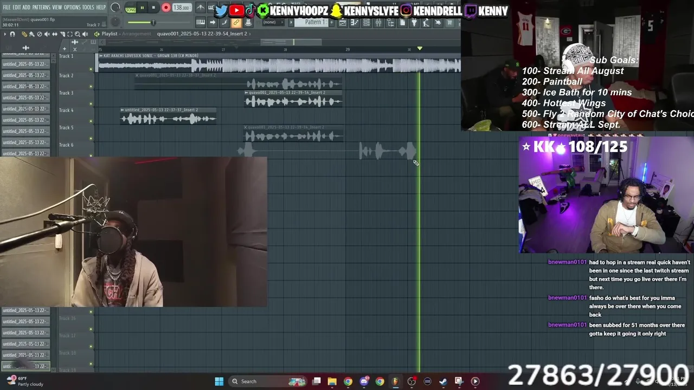The image size is (694, 390).
Task: Open the (none) snap selector dropdown
Action: coord(273,22)
